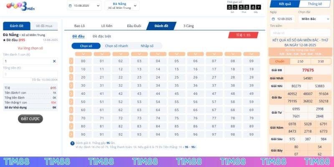The image size is (334, 167).
Task: Click the Tìm kiếm number search field
Action: click(x=299, y=33)
